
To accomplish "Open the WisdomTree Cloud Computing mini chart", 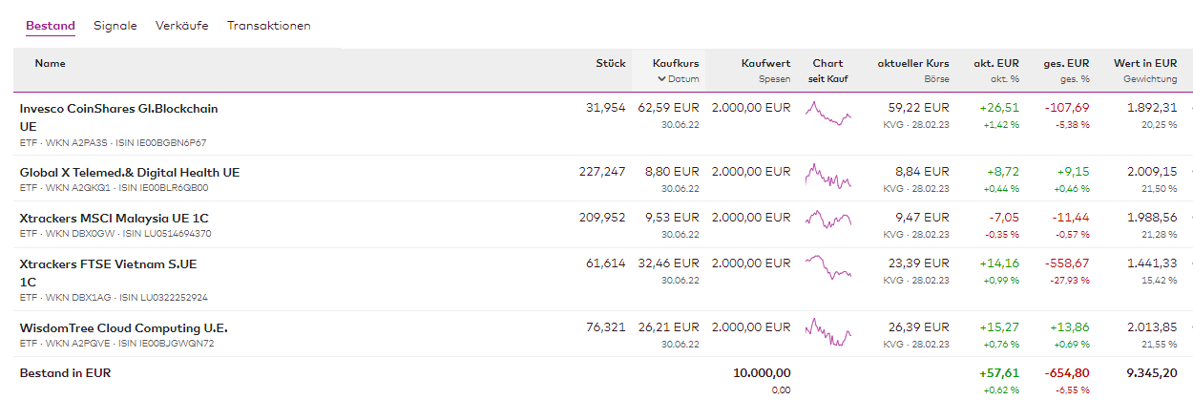I will click(x=827, y=333).
